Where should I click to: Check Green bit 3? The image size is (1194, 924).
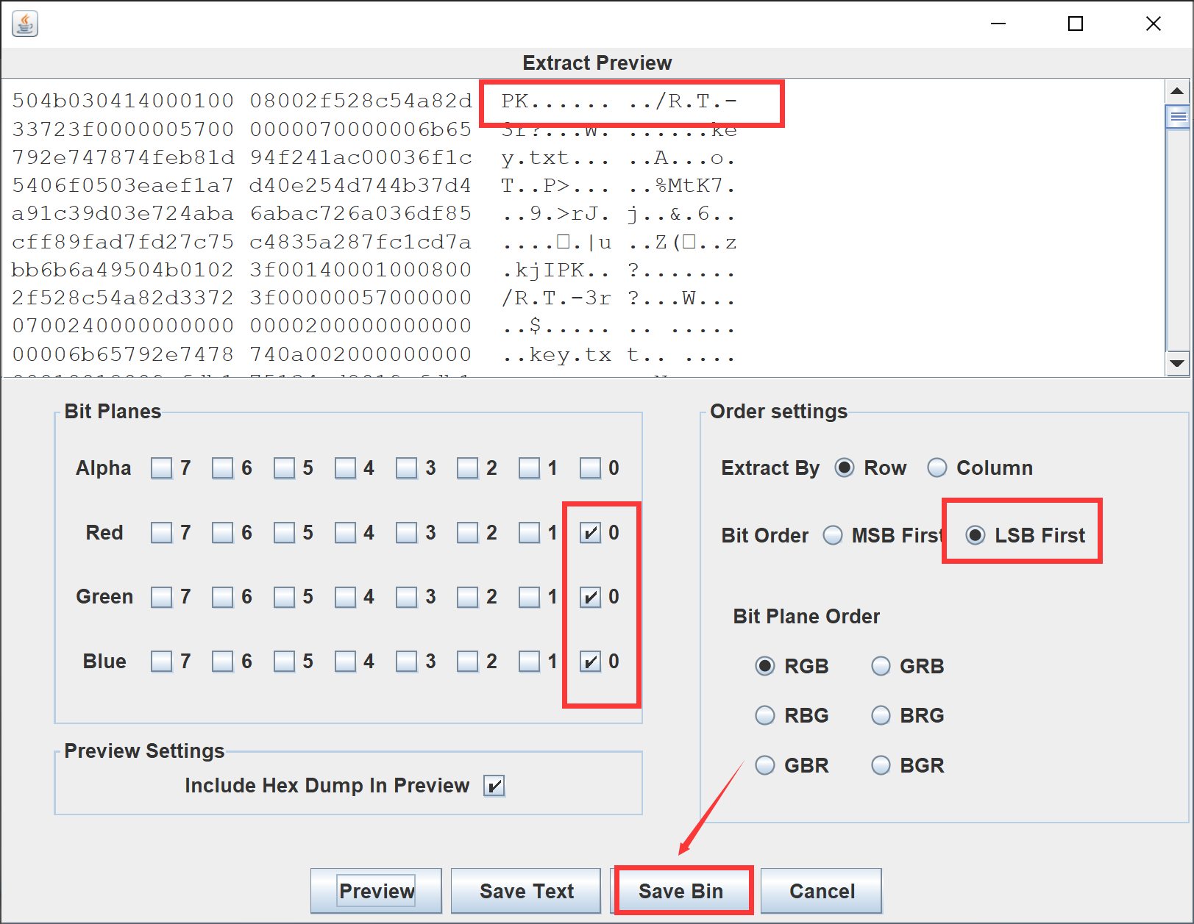(406, 597)
